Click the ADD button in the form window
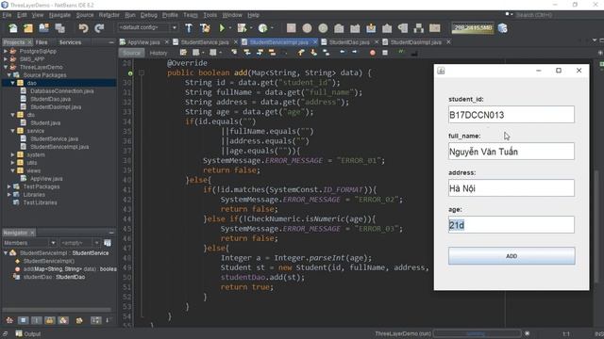604x339 pixels. point(512,256)
